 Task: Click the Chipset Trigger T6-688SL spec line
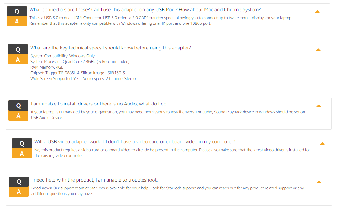click(x=78, y=73)
